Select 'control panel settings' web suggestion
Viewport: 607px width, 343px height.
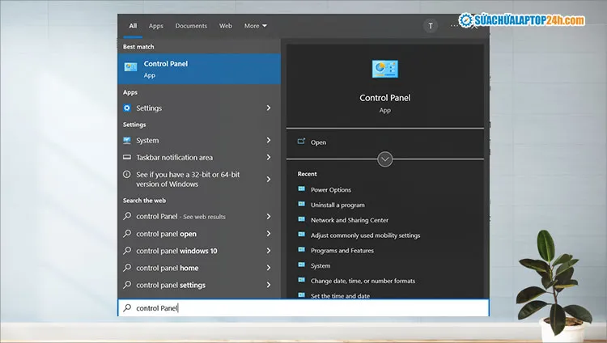(171, 285)
